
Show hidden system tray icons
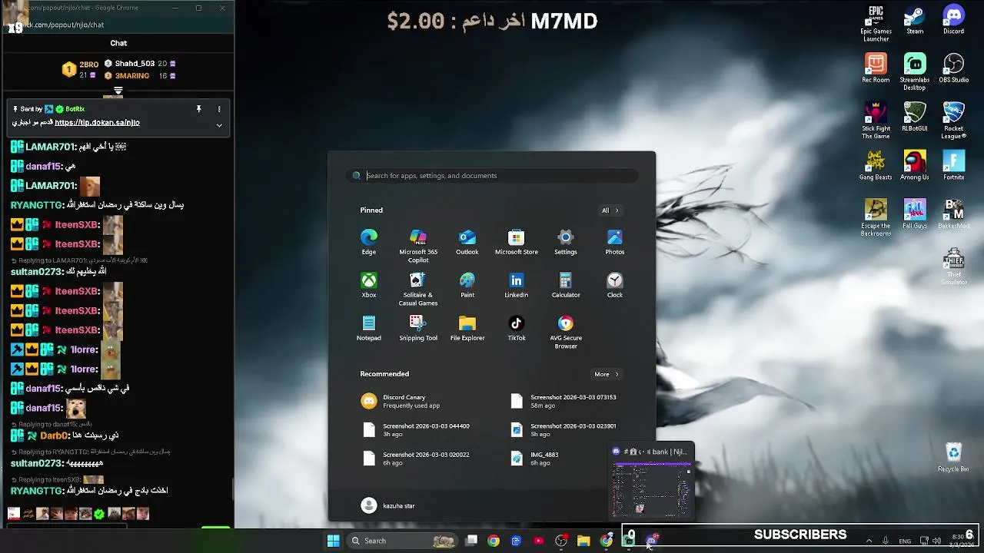[869, 541]
